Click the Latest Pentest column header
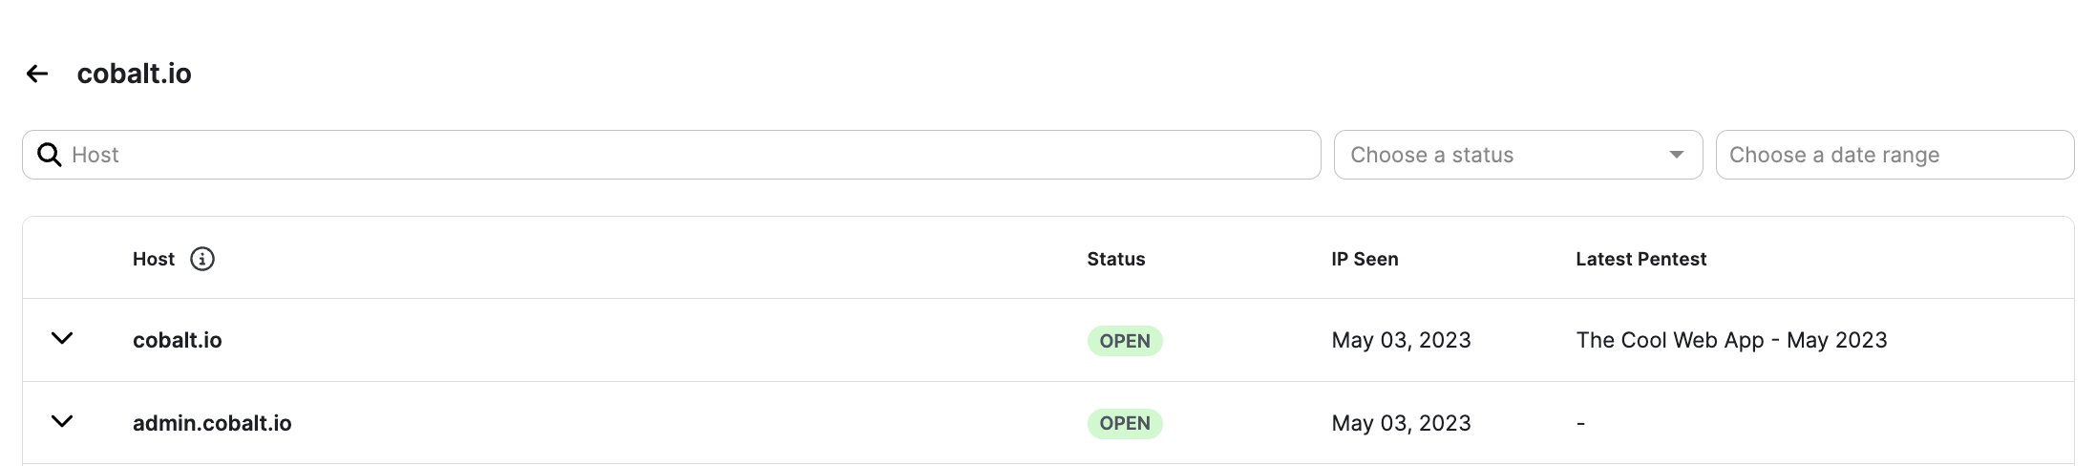2095x466 pixels. (1640, 259)
